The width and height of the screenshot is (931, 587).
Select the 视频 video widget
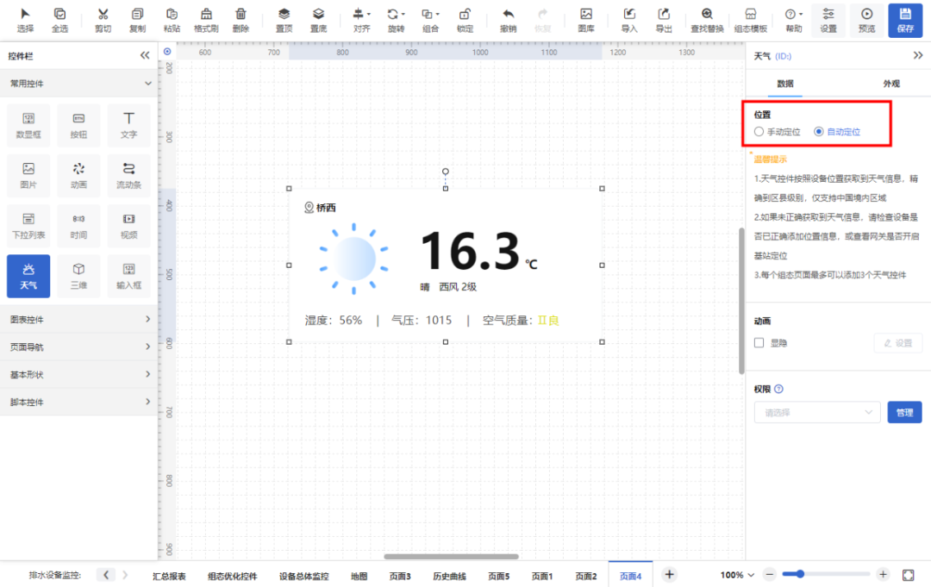pos(128,226)
